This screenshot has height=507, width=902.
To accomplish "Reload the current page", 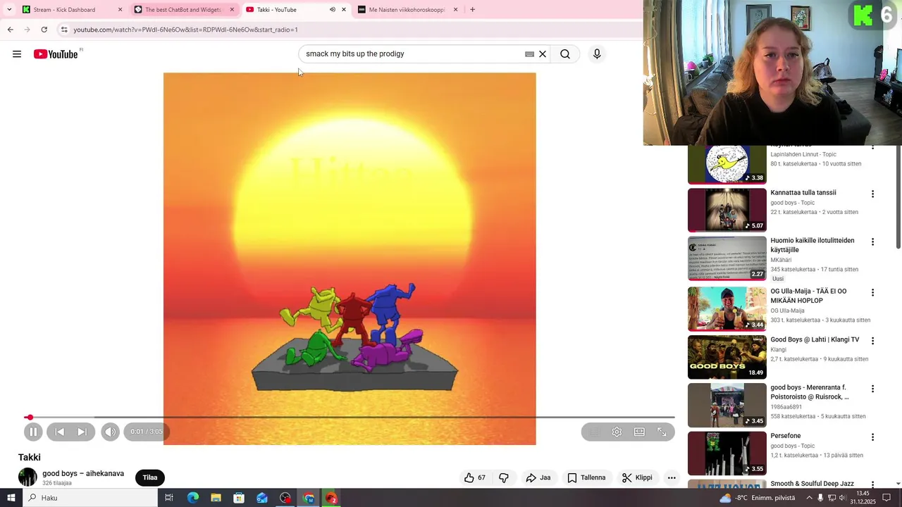I will pyautogui.click(x=44, y=30).
